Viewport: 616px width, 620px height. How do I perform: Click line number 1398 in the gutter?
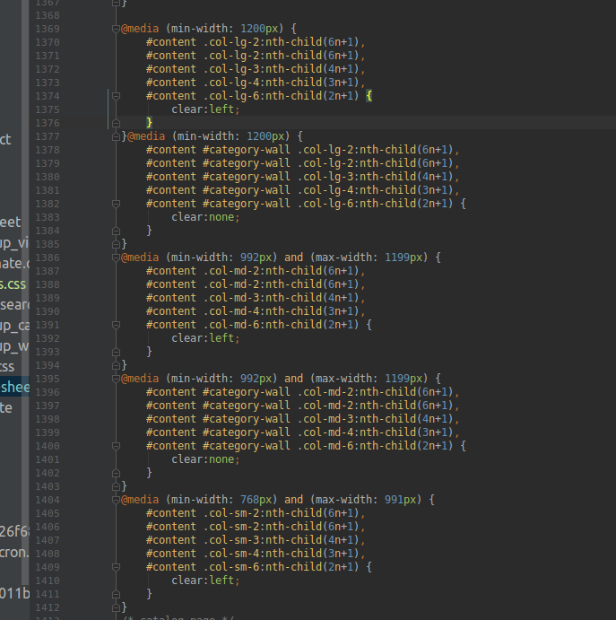pos(48,419)
